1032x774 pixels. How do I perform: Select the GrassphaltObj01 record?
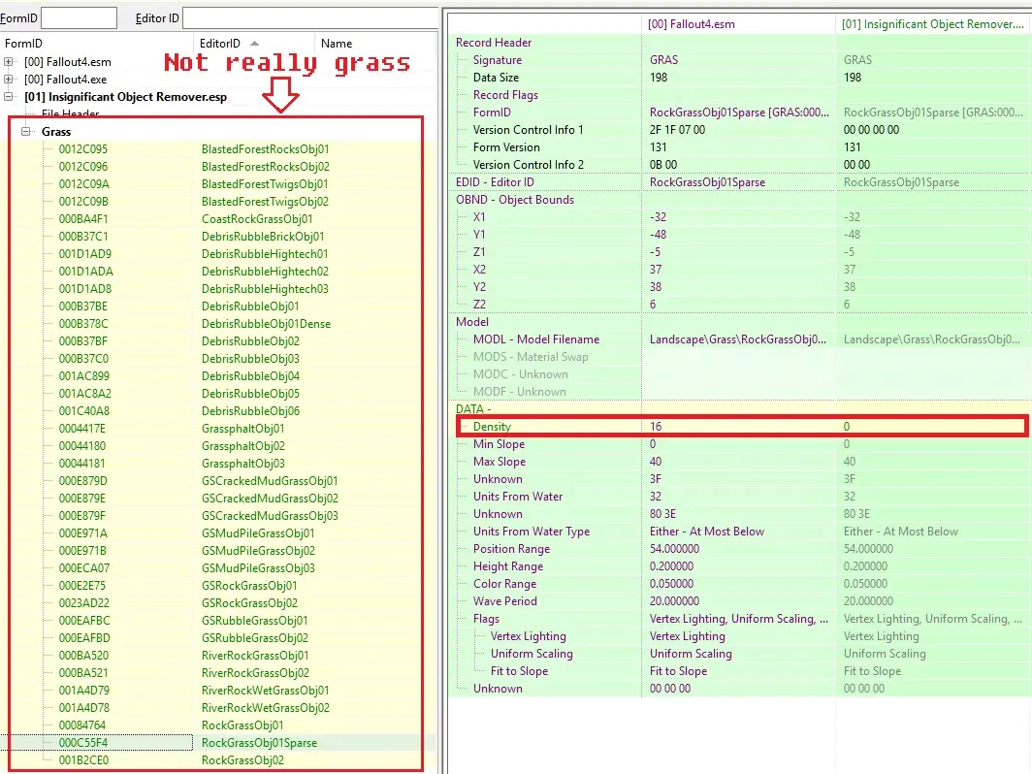click(x=242, y=429)
